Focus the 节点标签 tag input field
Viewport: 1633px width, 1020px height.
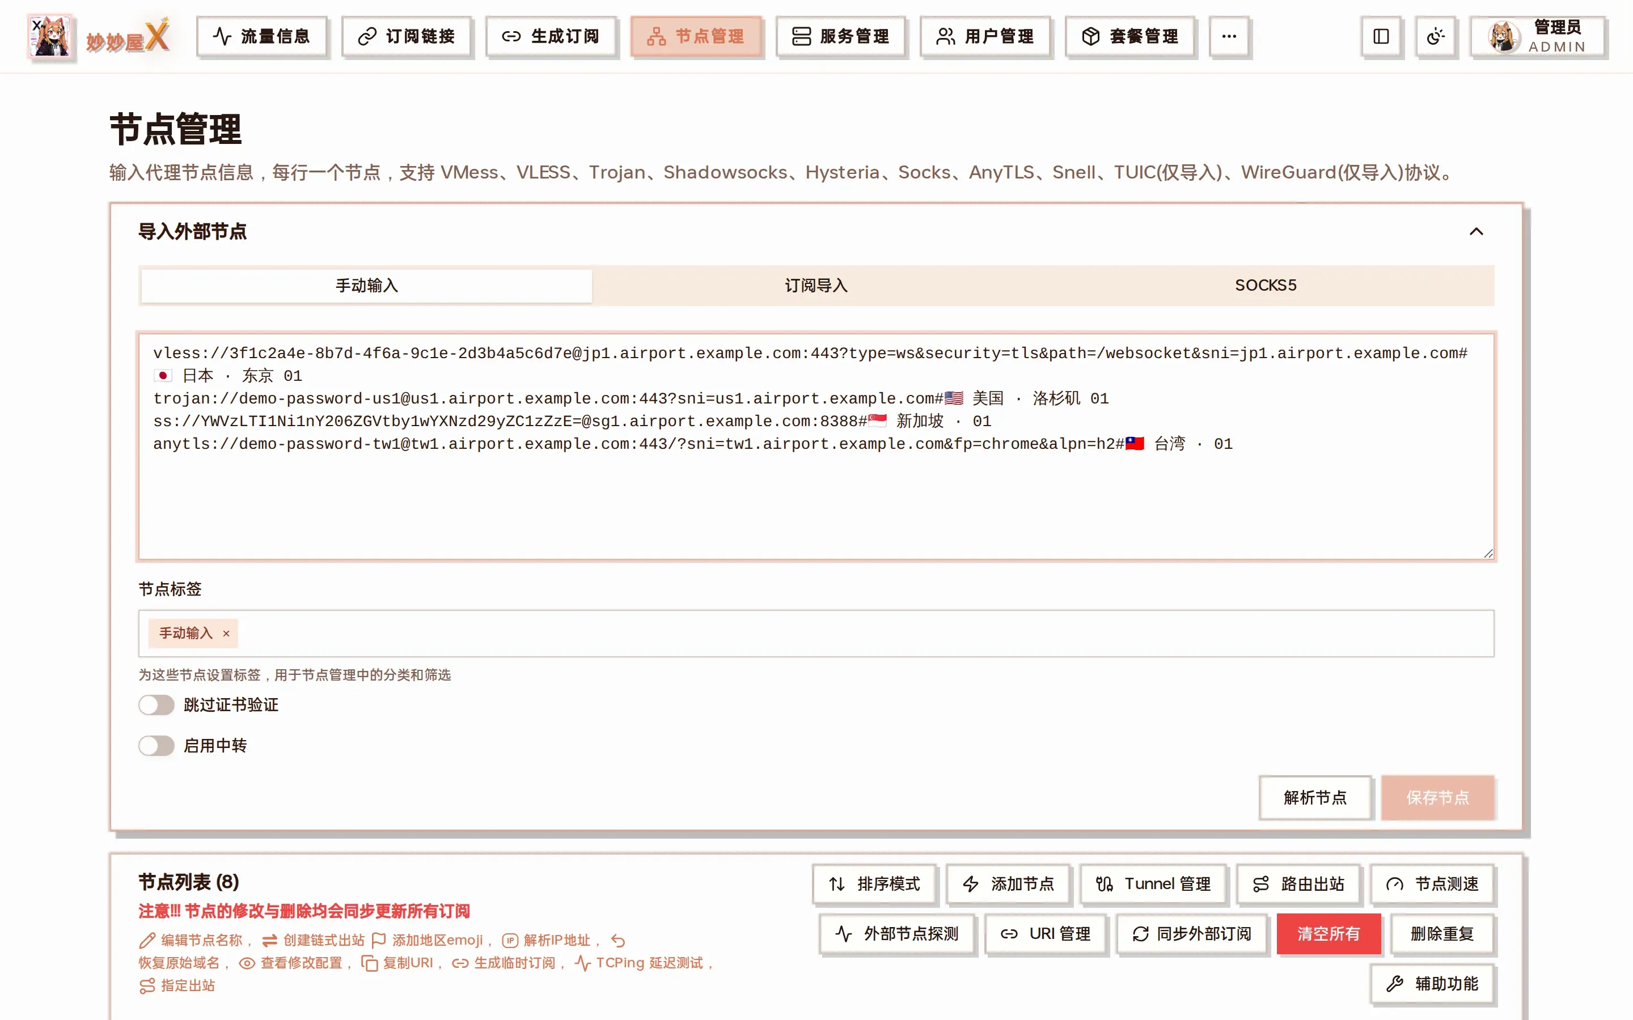point(816,634)
